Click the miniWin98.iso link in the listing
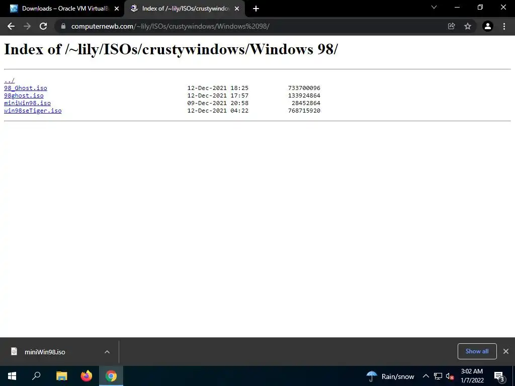The image size is (515, 386). pos(27,103)
